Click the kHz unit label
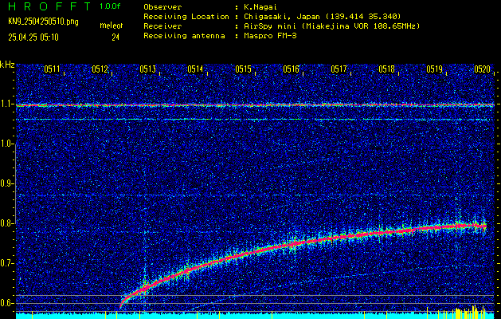The image size is (501, 319). 7,65
